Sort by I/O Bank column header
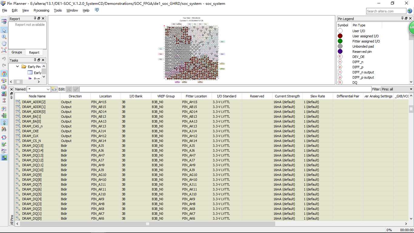Viewport: 414px width, 233px height. point(136,96)
